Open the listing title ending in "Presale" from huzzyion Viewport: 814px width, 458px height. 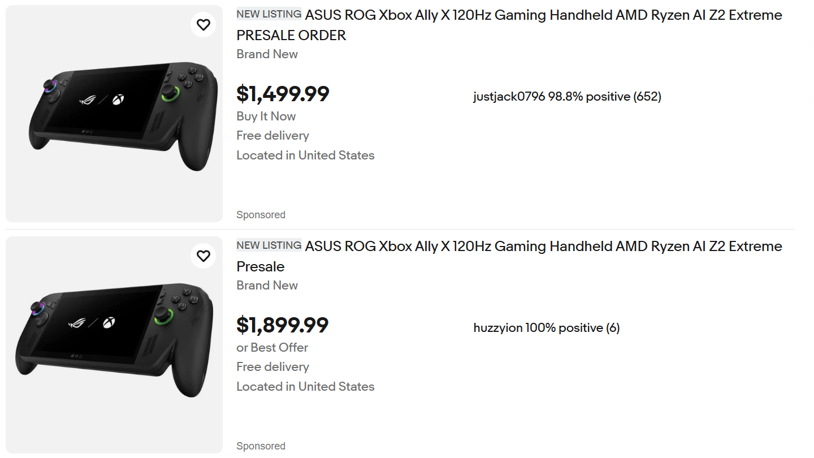pos(509,256)
